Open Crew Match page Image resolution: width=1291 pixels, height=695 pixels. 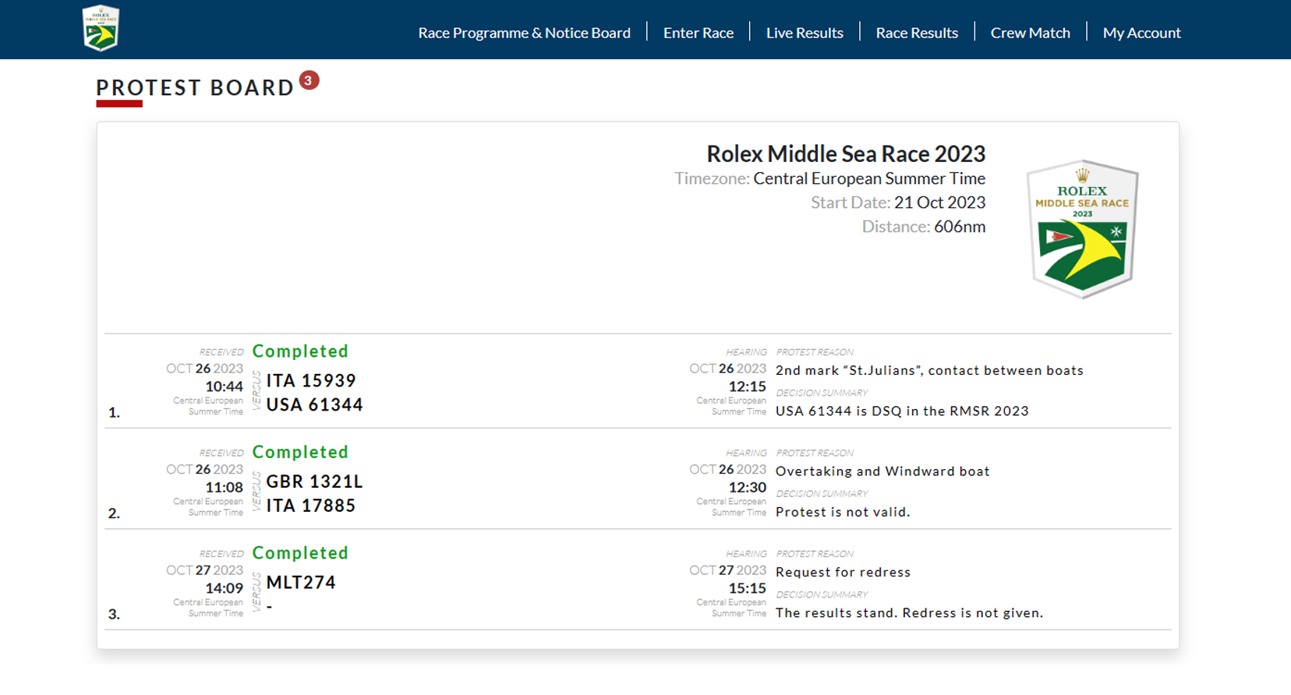pos(1030,33)
